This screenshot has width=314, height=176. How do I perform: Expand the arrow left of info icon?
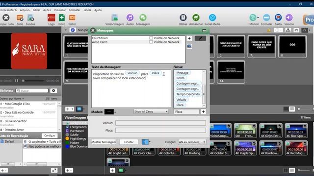66,30
